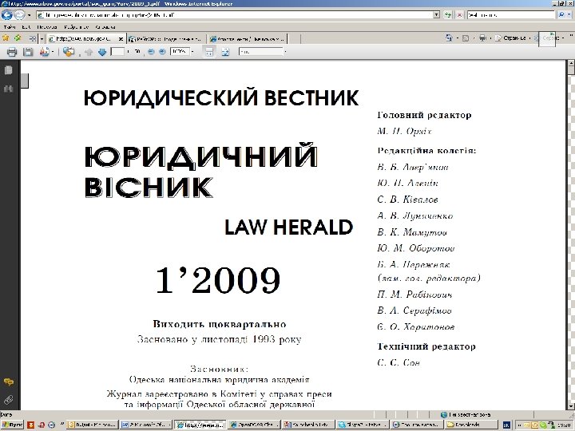Click the Головний редактор heading
The height and width of the screenshot is (431, 575).
[x=424, y=115]
